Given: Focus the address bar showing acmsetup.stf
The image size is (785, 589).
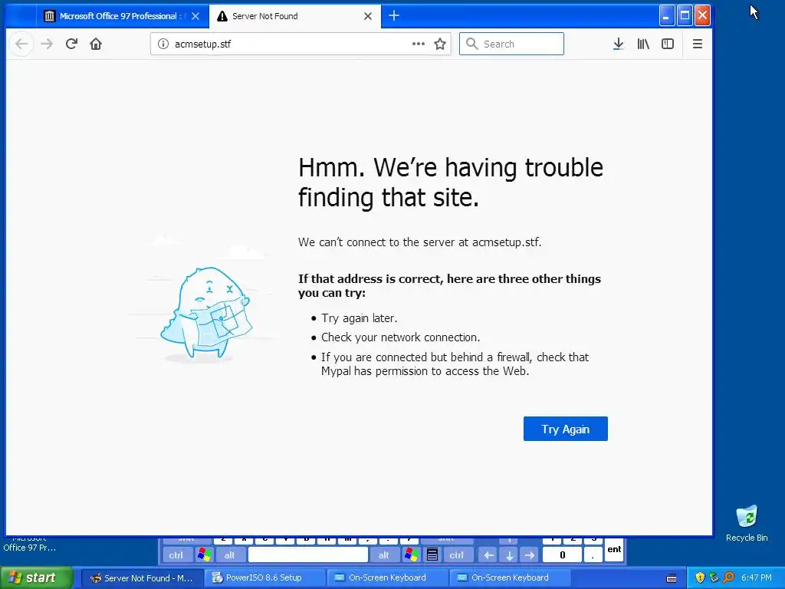Looking at the screenshot, I should click(x=301, y=44).
